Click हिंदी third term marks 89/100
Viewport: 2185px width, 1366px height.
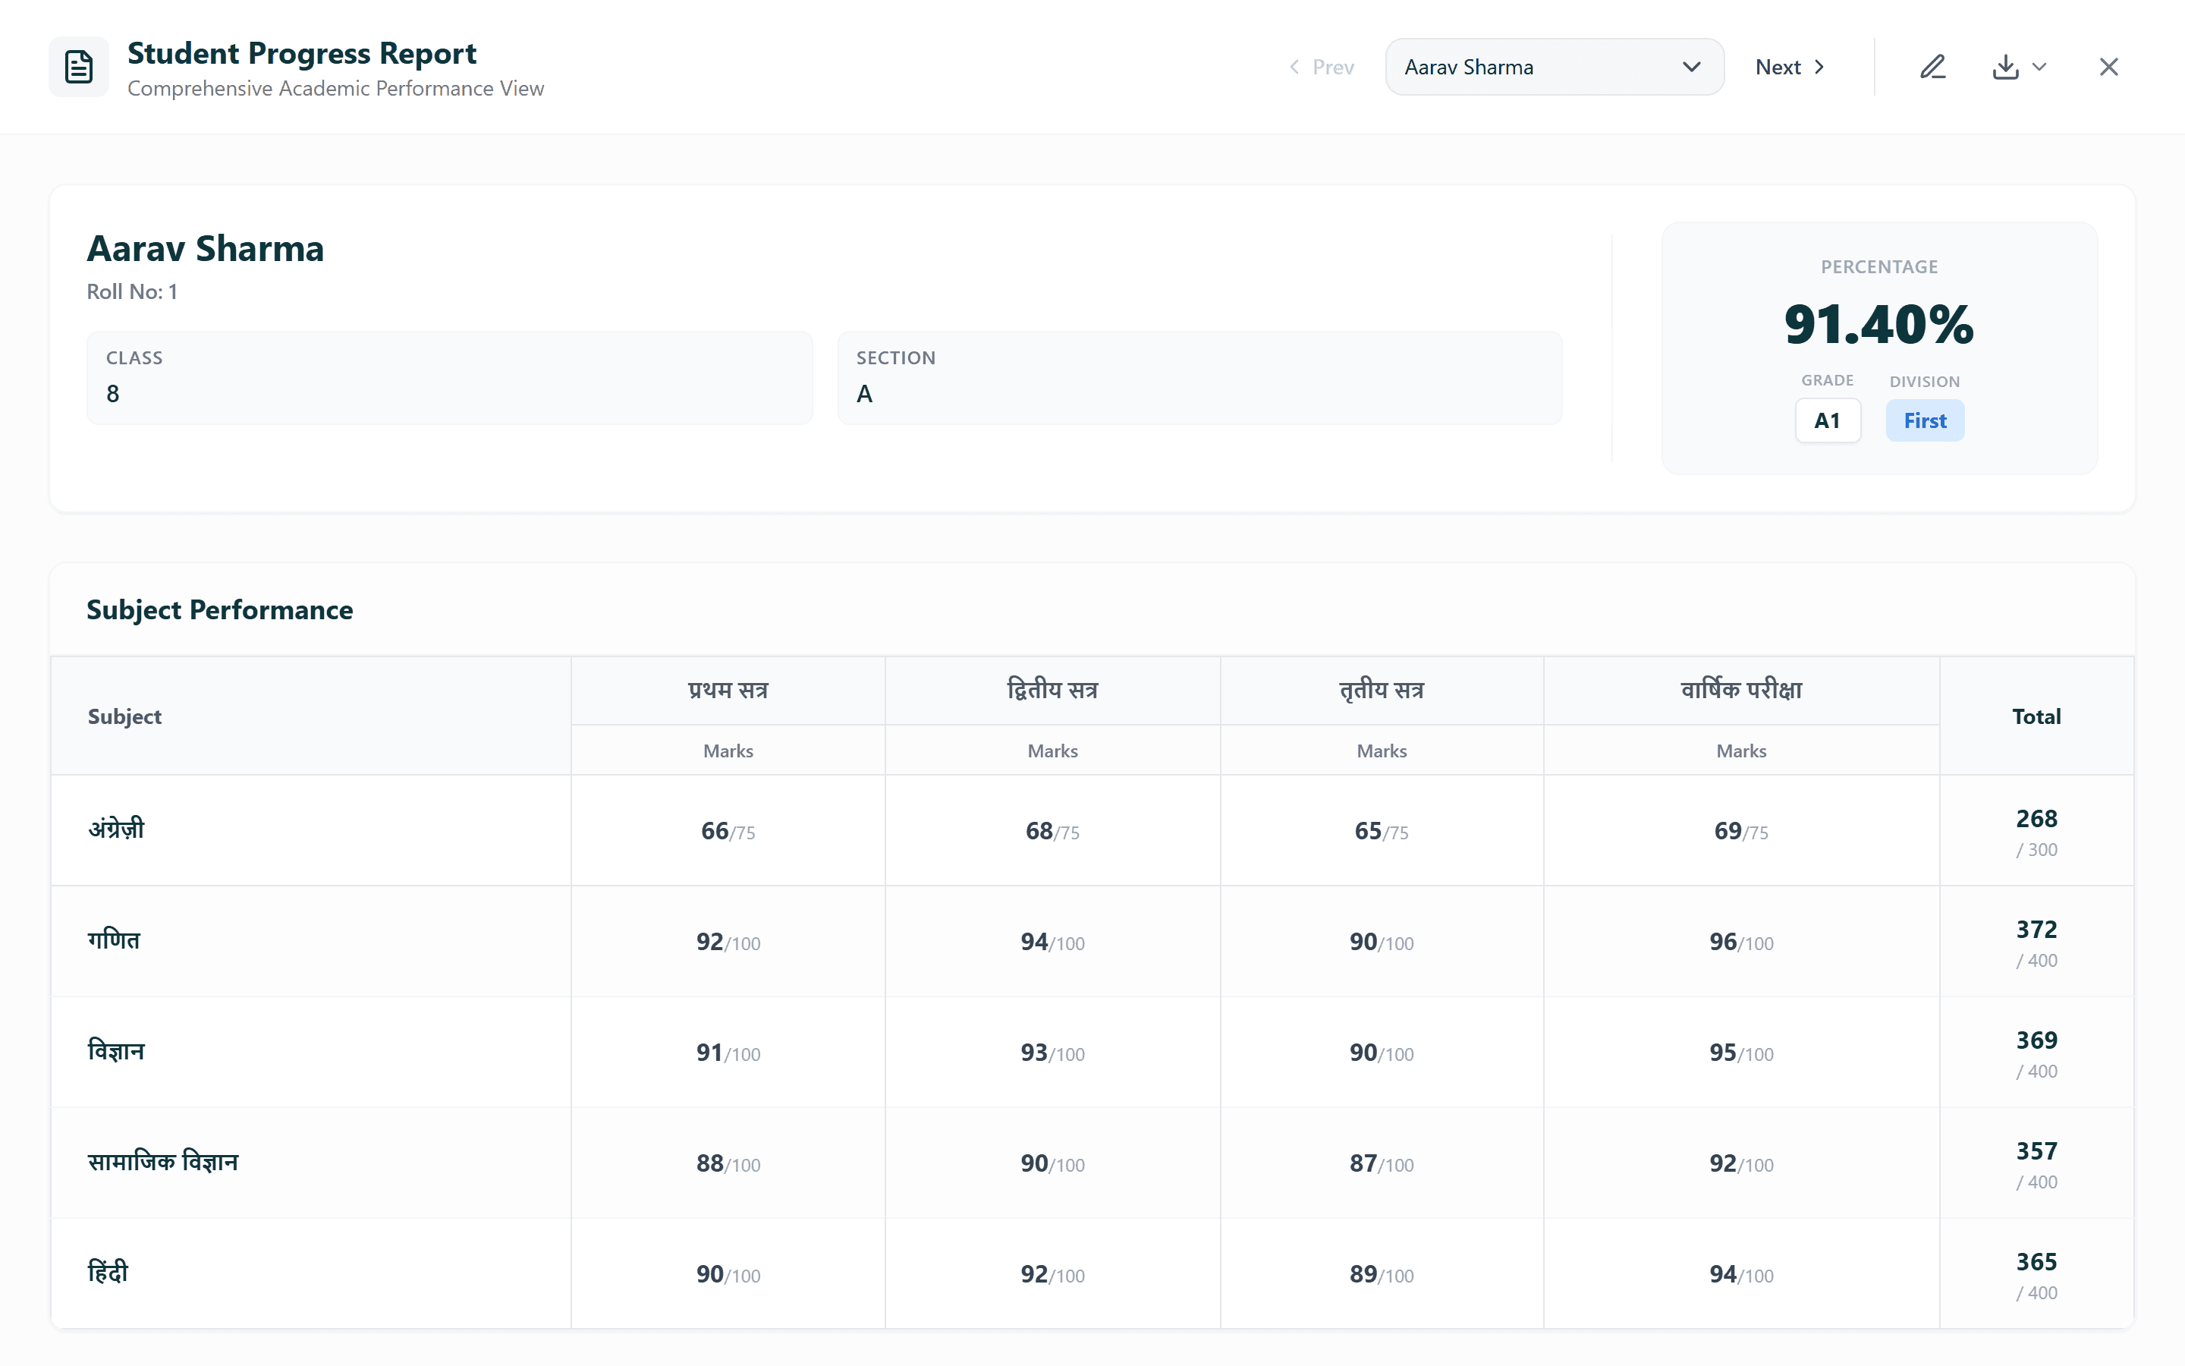[x=1382, y=1275]
